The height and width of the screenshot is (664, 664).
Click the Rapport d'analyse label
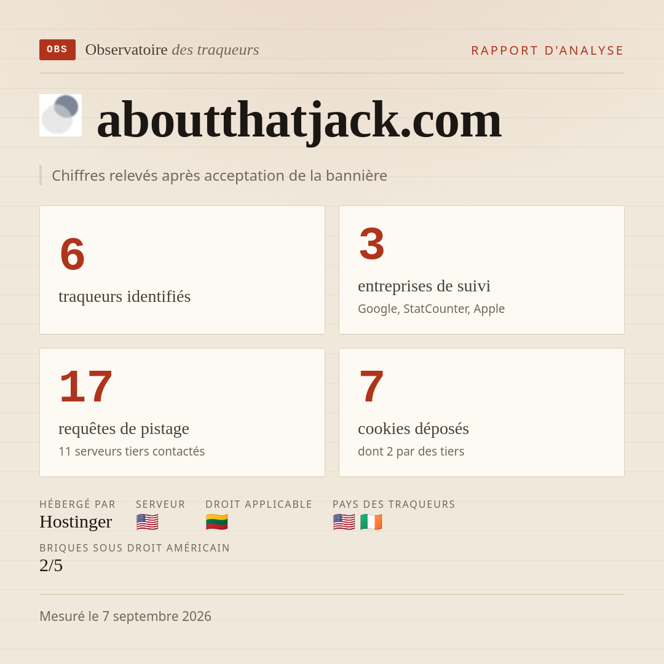[548, 50]
